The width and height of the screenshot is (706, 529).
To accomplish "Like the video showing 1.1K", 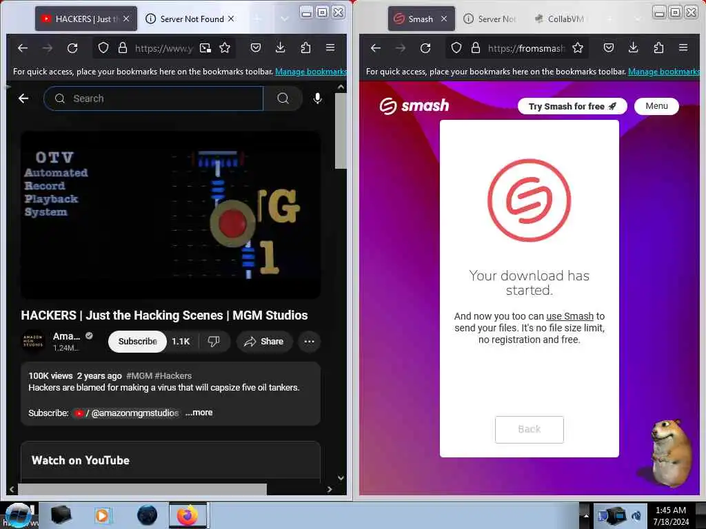I will pyautogui.click(x=181, y=342).
